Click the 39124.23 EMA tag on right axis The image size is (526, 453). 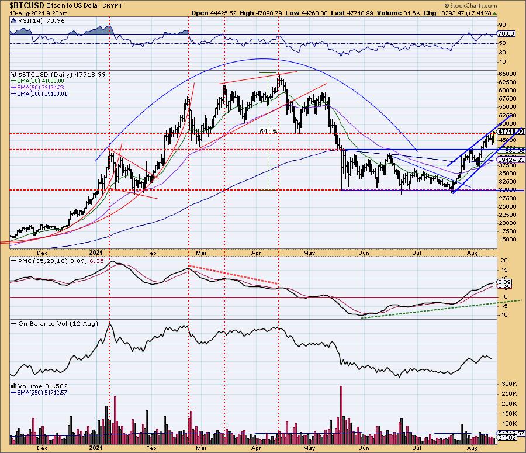(511, 160)
